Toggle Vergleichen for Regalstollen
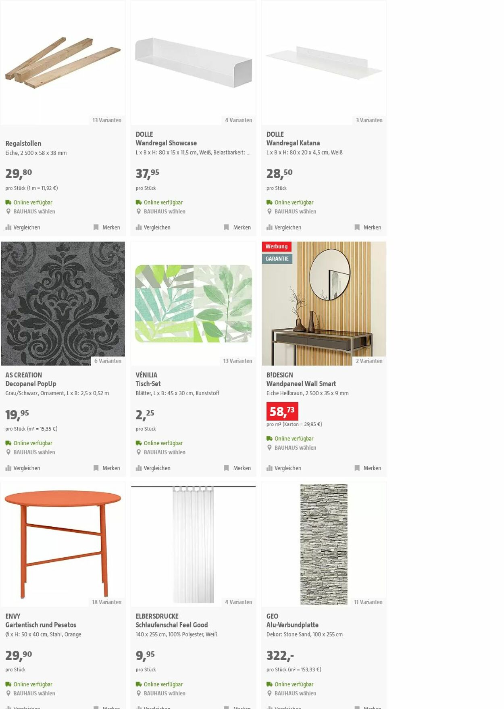 23,227
